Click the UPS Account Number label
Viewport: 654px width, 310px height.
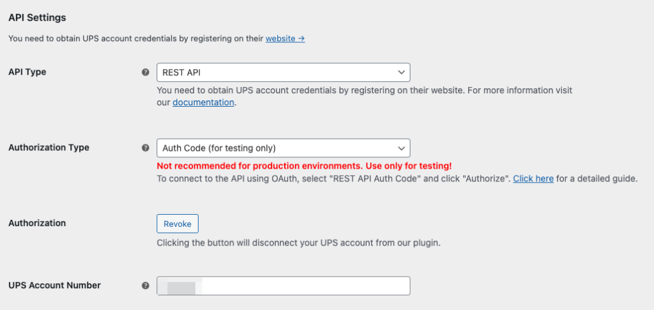coord(55,285)
